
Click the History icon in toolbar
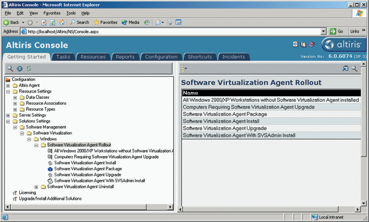147,22
